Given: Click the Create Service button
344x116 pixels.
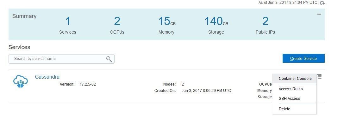Looking at the screenshot, I should tap(303, 58).
